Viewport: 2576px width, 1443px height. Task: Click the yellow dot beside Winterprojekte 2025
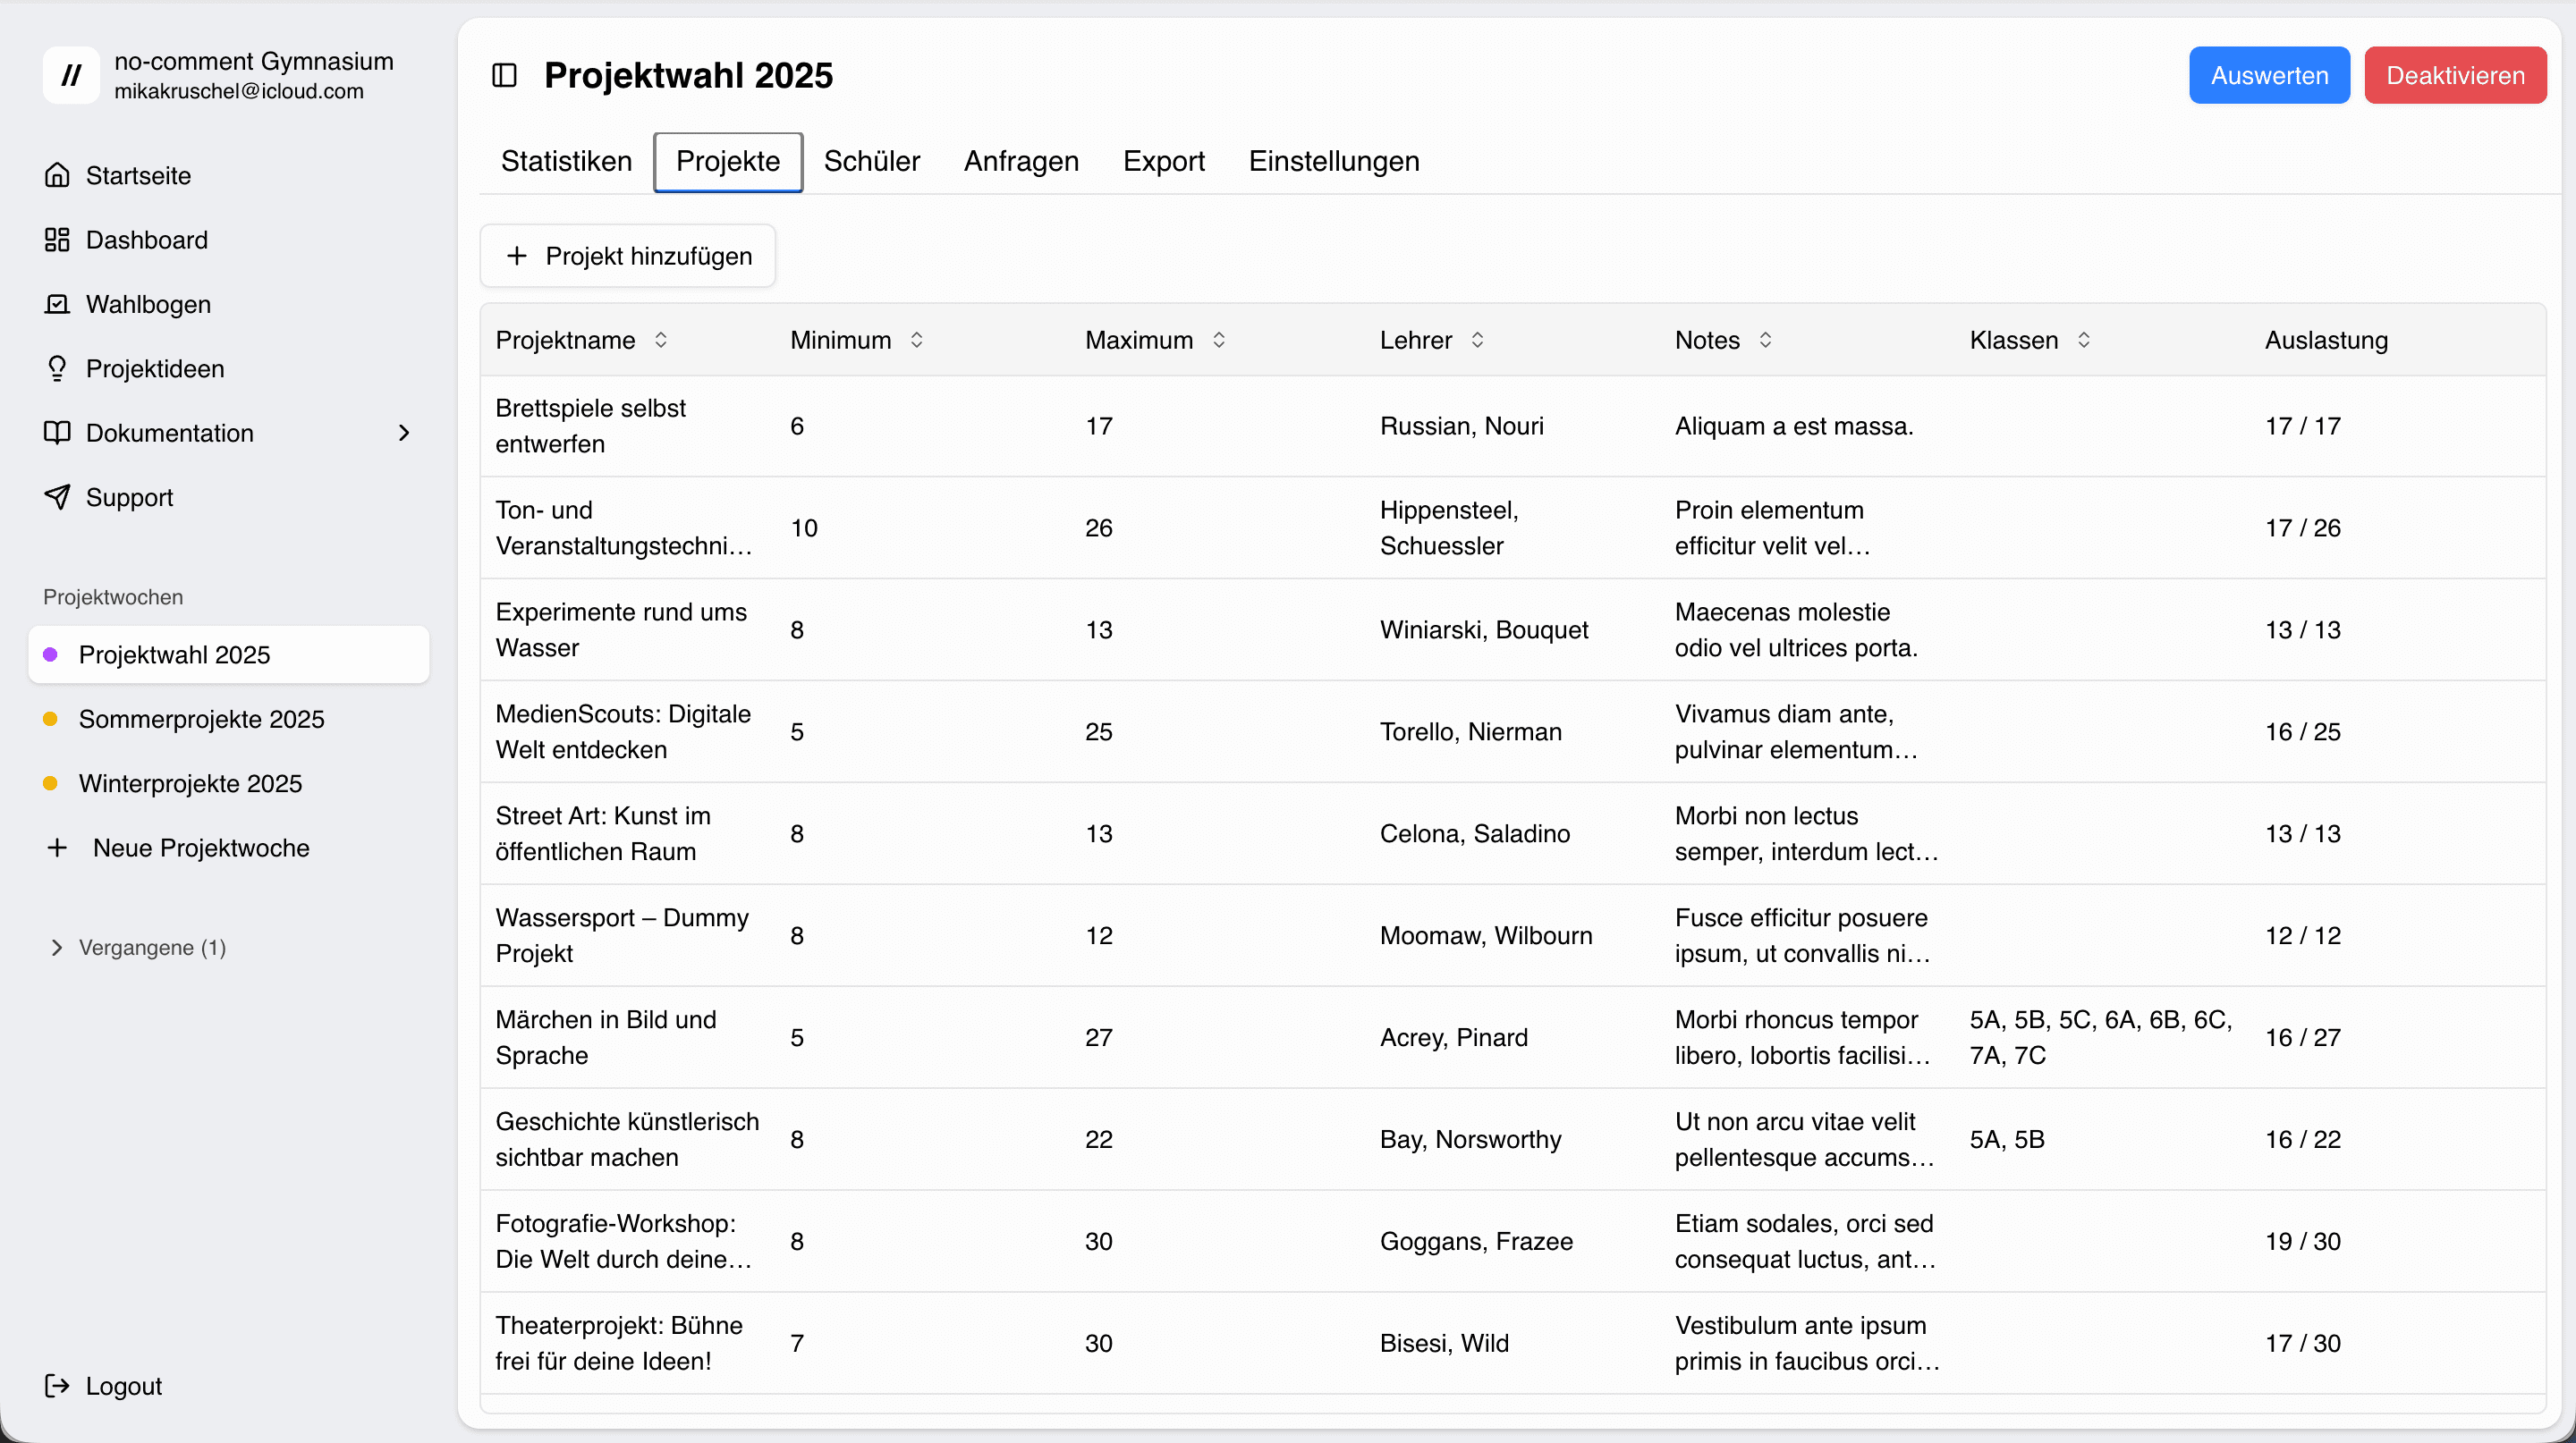click(x=50, y=783)
